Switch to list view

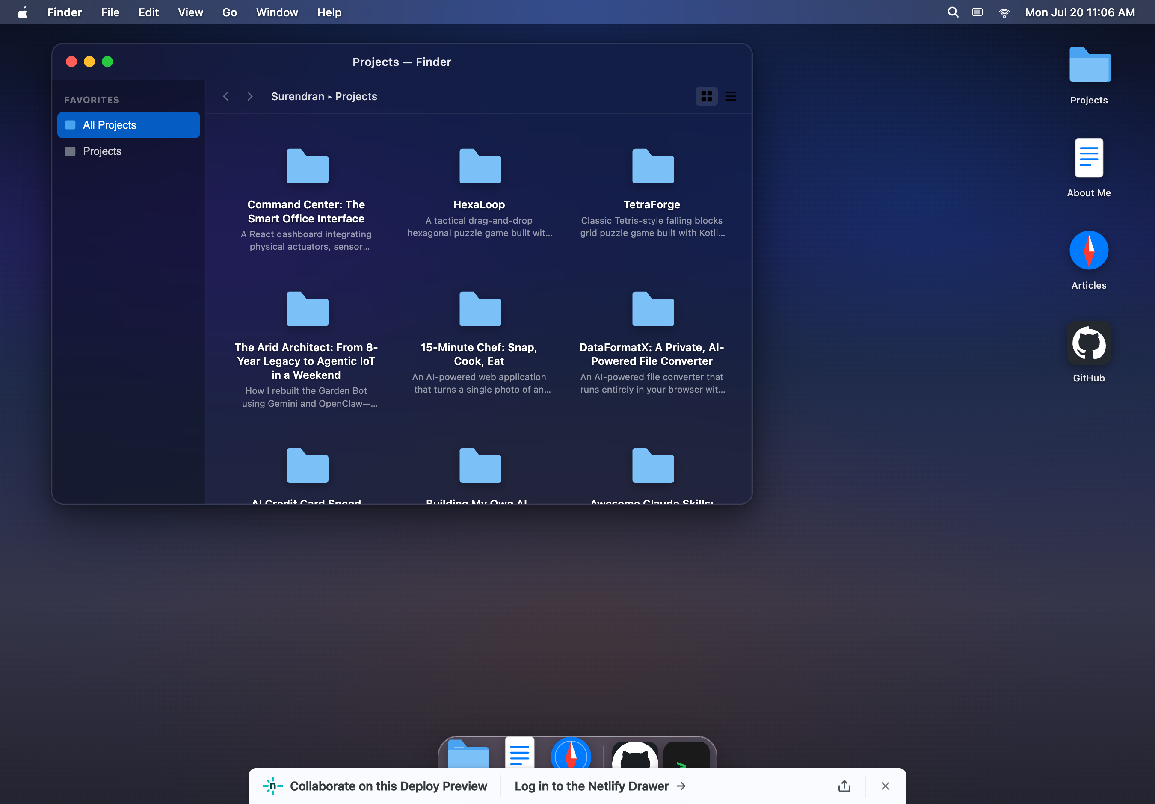(730, 96)
